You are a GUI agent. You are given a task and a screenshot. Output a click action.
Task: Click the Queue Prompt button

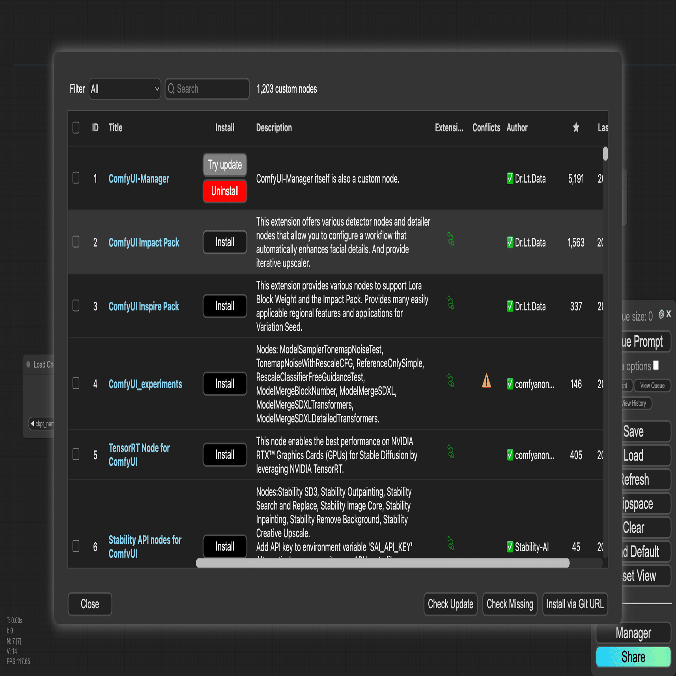click(646, 342)
